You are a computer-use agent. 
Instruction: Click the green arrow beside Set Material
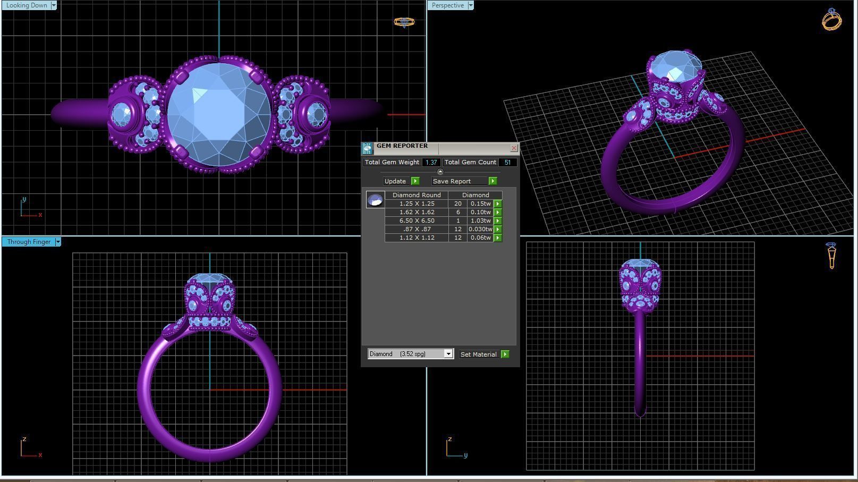(x=505, y=354)
